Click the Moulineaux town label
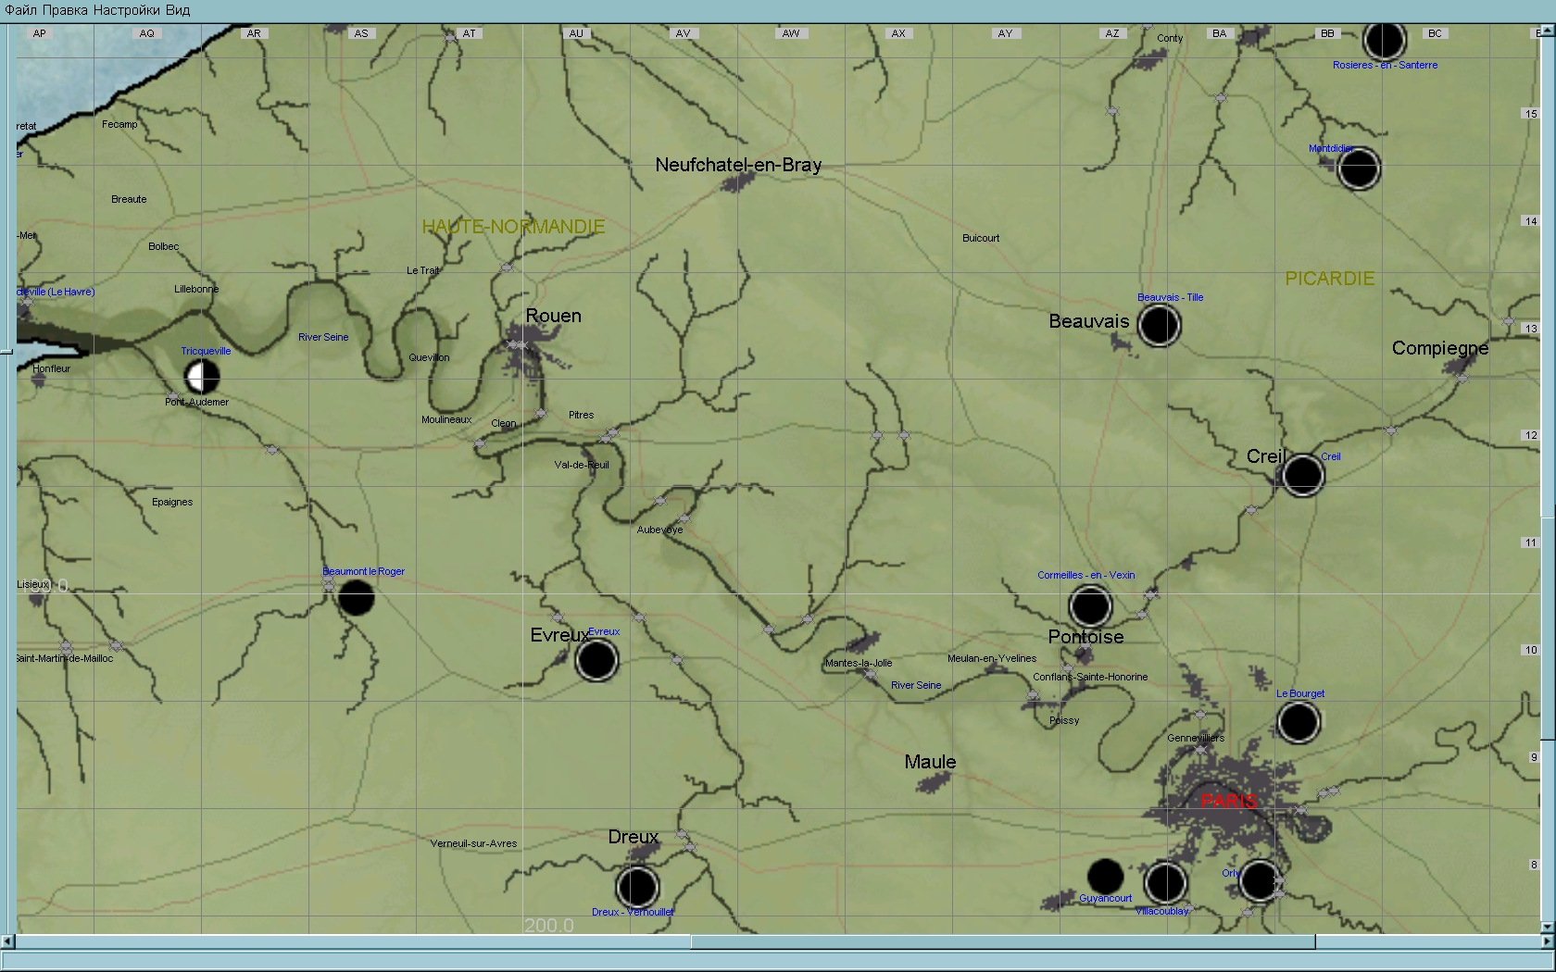 tap(446, 419)
